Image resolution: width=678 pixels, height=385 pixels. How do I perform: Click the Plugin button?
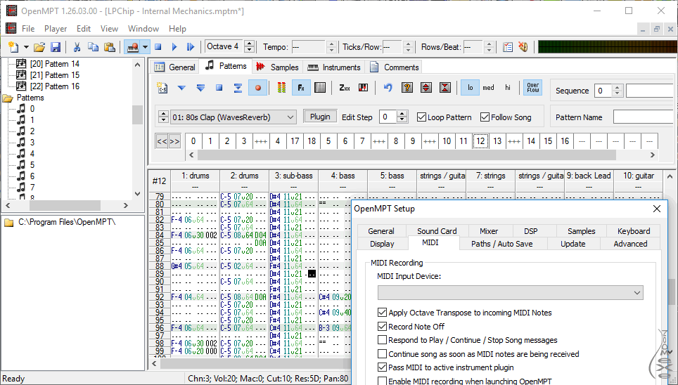(320, 117)
